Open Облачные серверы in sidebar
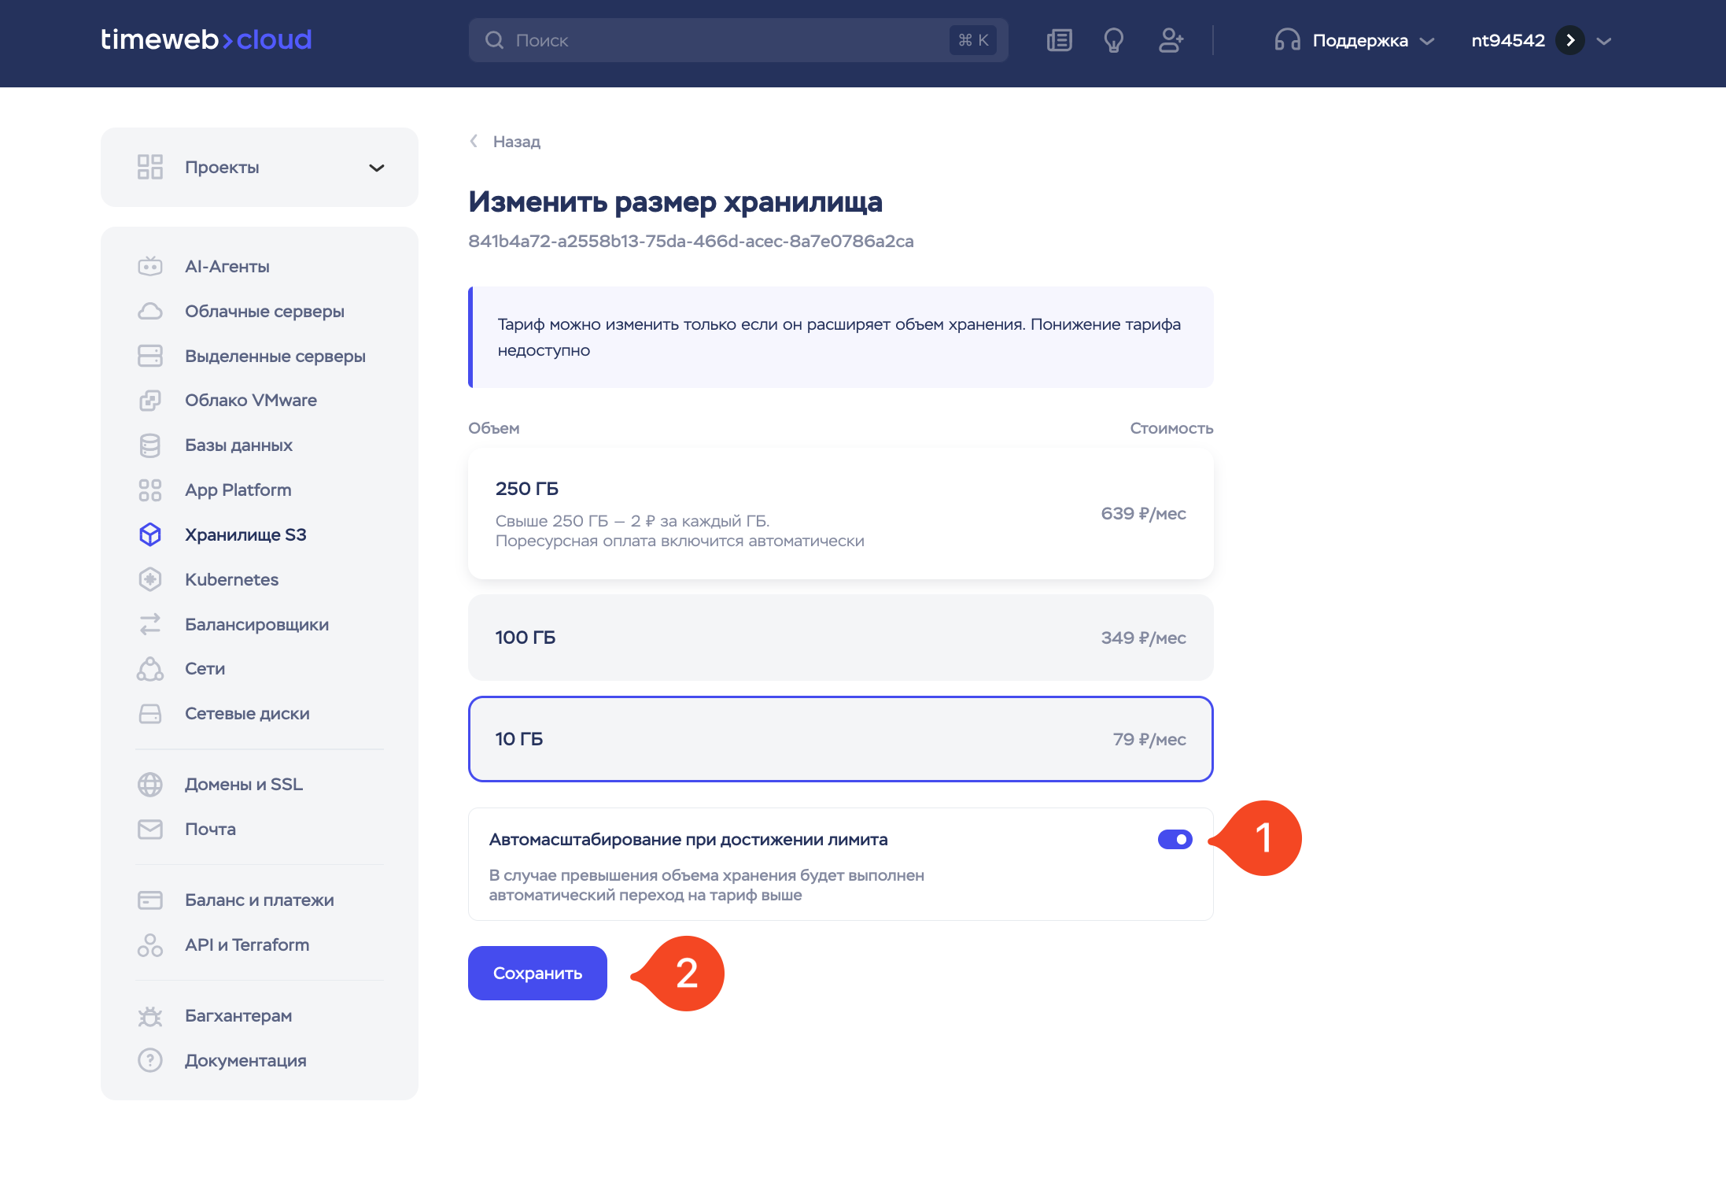This screenshot has width=1726, height=1179. click(264, 312)
